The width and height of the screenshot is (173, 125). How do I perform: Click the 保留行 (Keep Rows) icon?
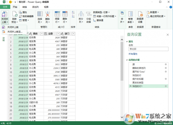pyautogui.click(x=57, y=14)
